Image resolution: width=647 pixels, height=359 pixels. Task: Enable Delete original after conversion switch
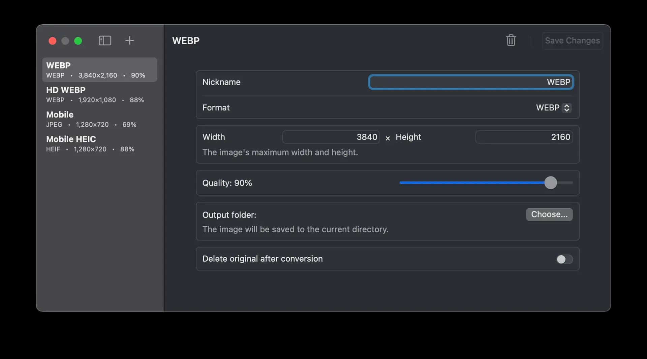pos(564,259)
